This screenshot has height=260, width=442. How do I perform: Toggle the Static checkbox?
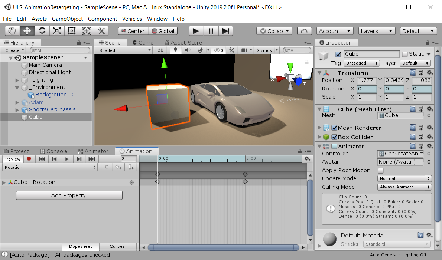405,54
